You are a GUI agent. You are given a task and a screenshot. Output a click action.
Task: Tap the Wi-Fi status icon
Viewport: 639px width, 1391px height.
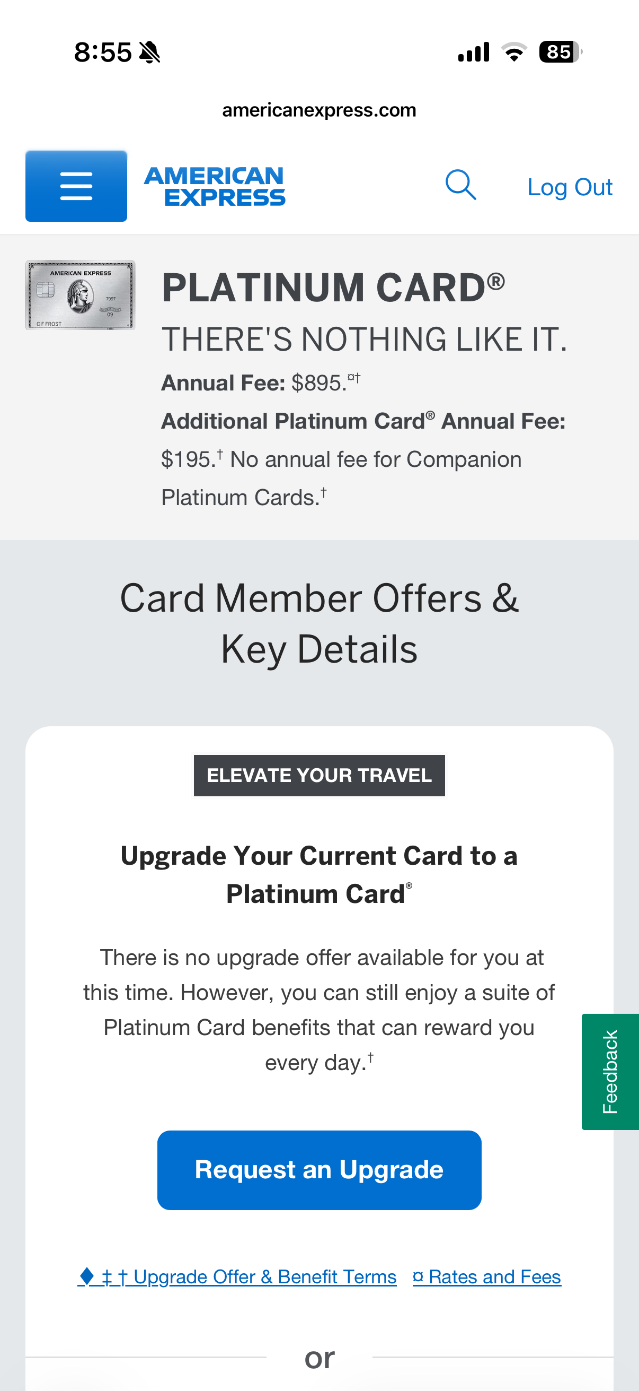point(514,52)
